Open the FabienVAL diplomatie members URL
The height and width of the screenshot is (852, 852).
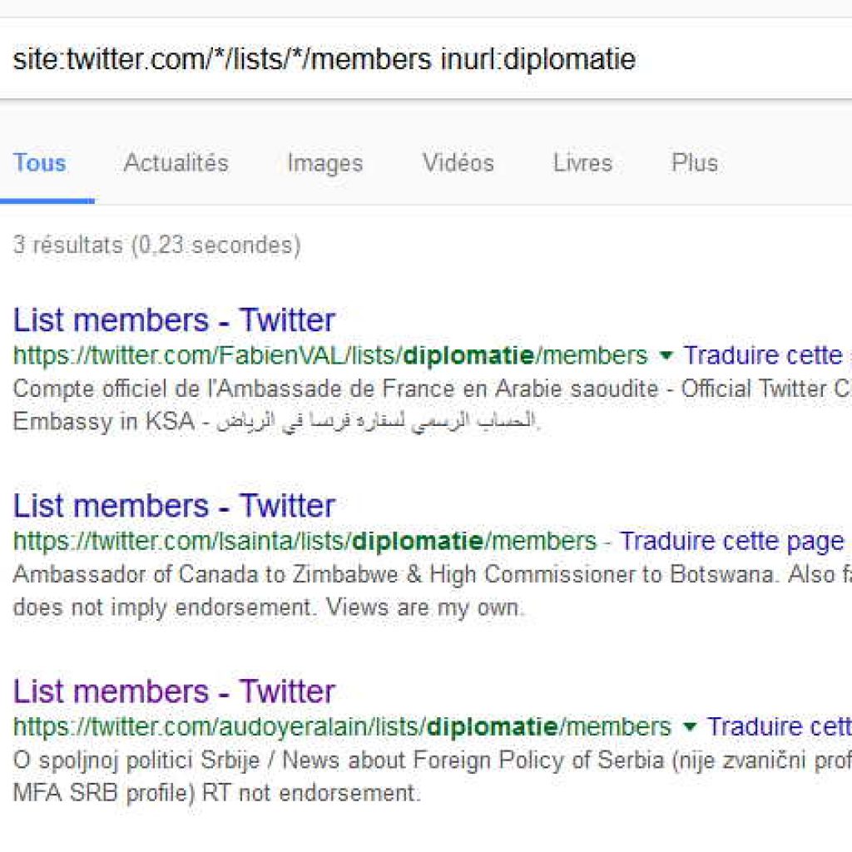330,356
